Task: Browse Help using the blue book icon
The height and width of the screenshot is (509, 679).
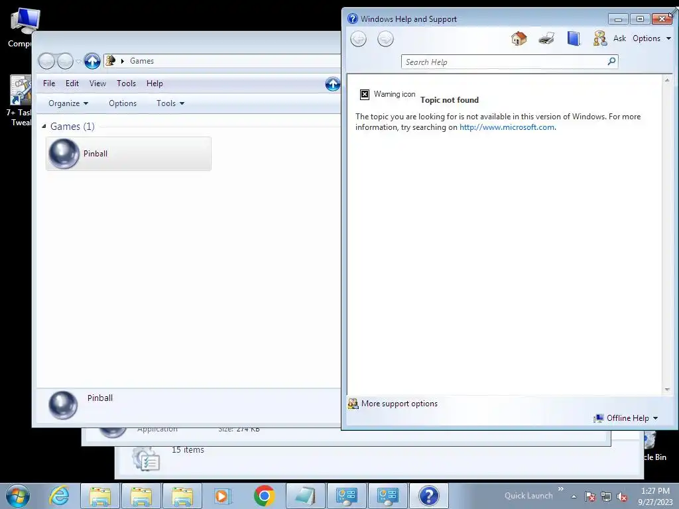Action: pyautogui.click(x=574, y=38)
